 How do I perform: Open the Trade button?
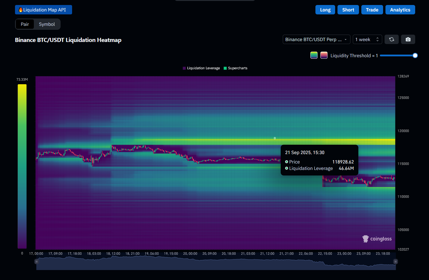[x=372, y=10]
